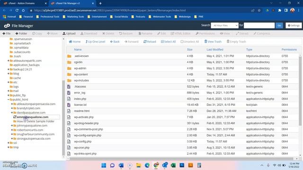
Task: Open the Search scope dropdown All Your Files
Action: click(x=224, y=25)
